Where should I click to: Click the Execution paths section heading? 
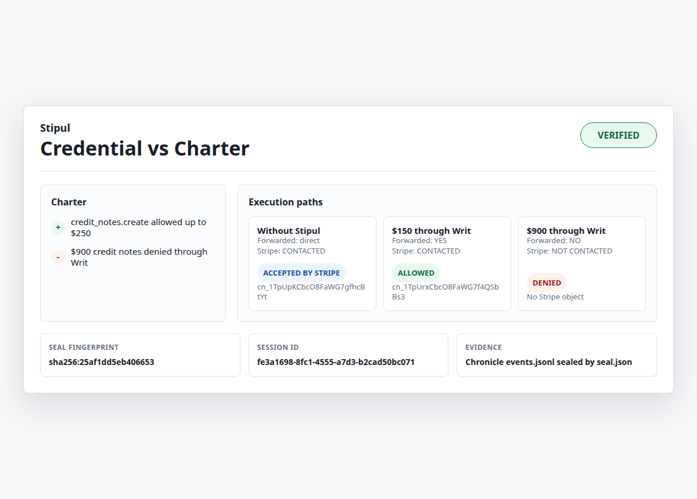(x=286, y=202)
